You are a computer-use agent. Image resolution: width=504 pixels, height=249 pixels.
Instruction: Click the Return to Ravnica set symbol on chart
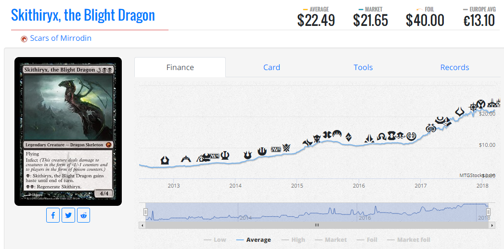165,160
